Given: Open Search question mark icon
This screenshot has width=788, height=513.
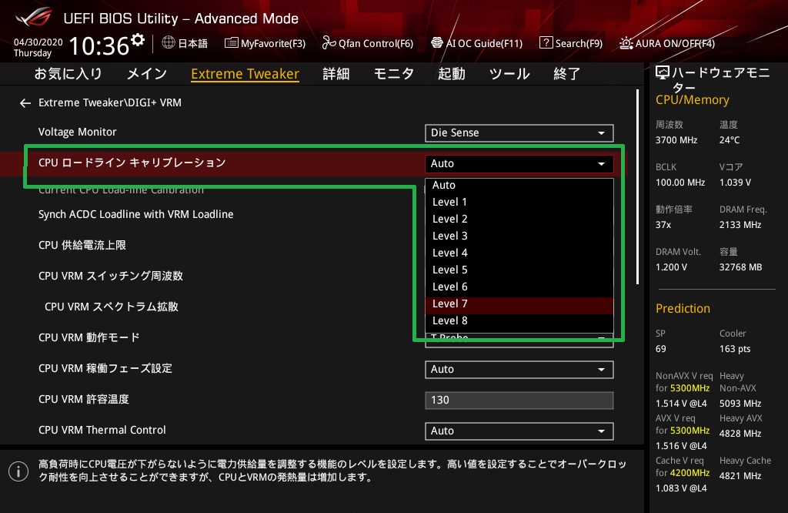Looking at the screenshot, I should pyautogui.click(x=546, y=43).
